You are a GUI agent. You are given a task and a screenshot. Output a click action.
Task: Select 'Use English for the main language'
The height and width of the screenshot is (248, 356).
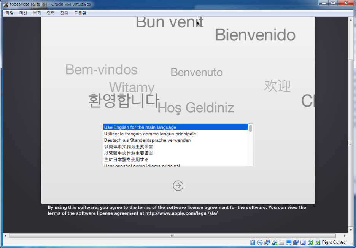175,127
